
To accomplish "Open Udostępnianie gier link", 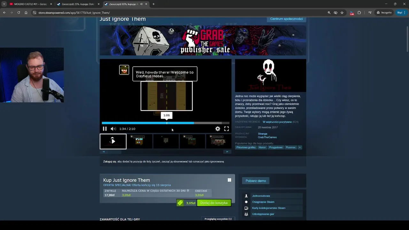I will click(x=263, y=214).
